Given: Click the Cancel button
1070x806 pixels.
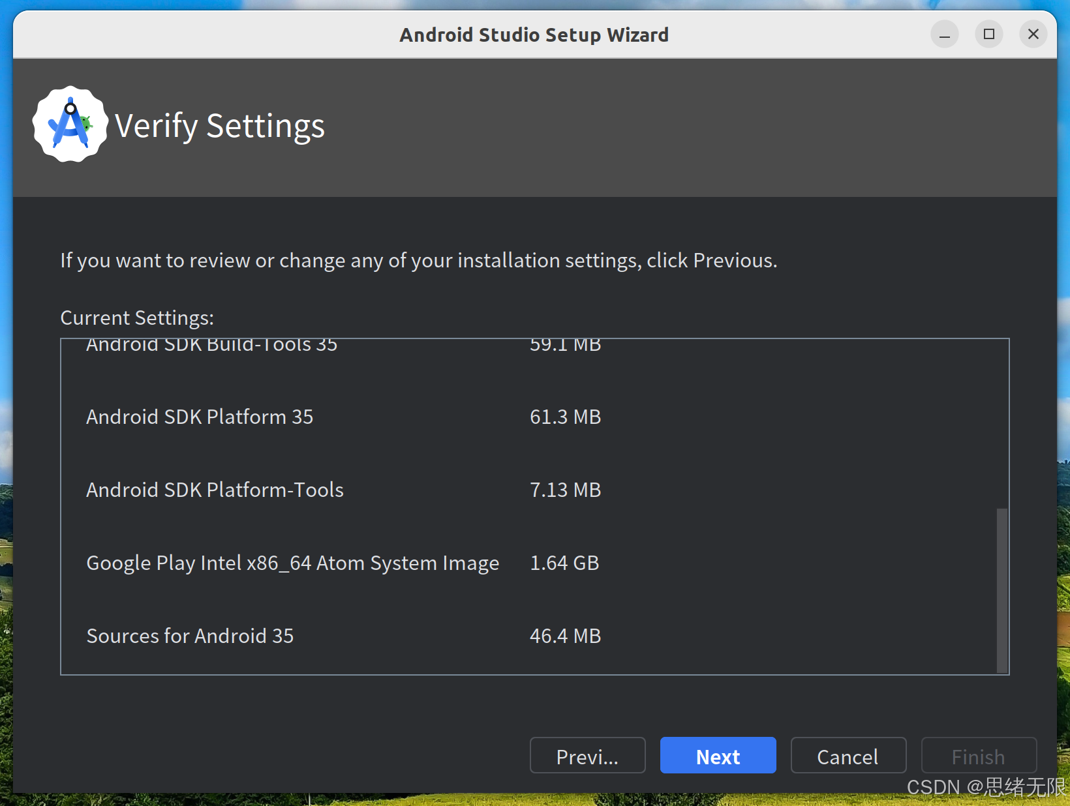Looking at the screenshot, I should tap(848, 756).
